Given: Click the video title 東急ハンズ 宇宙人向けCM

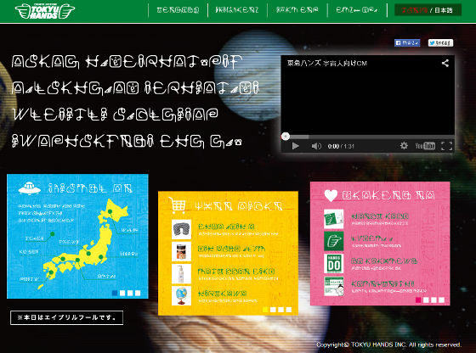Looking at the screenshot, I should (x=327, y=64).
